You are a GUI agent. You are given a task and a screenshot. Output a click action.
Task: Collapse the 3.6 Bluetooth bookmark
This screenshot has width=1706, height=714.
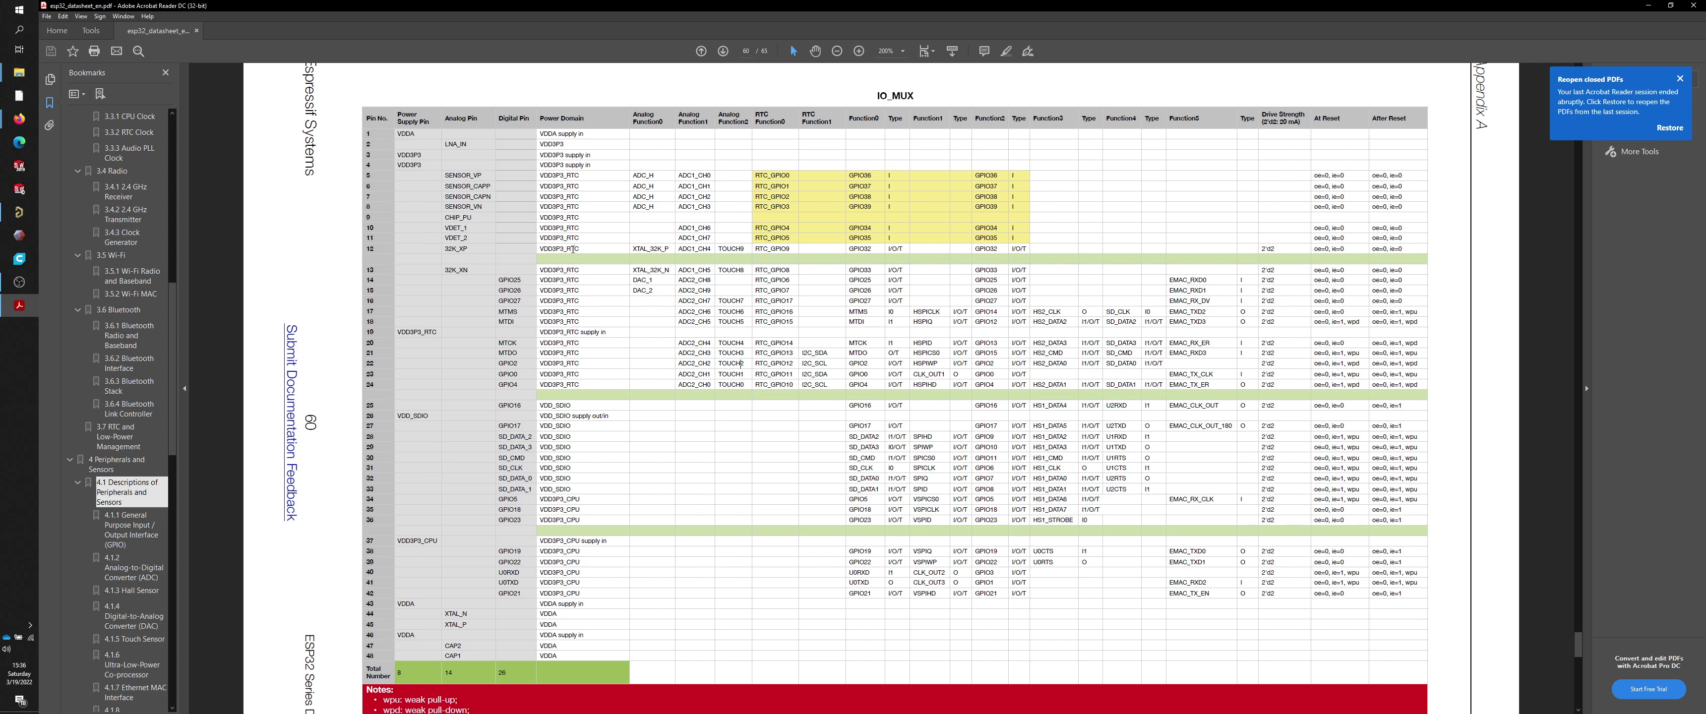tap(77, 309)
